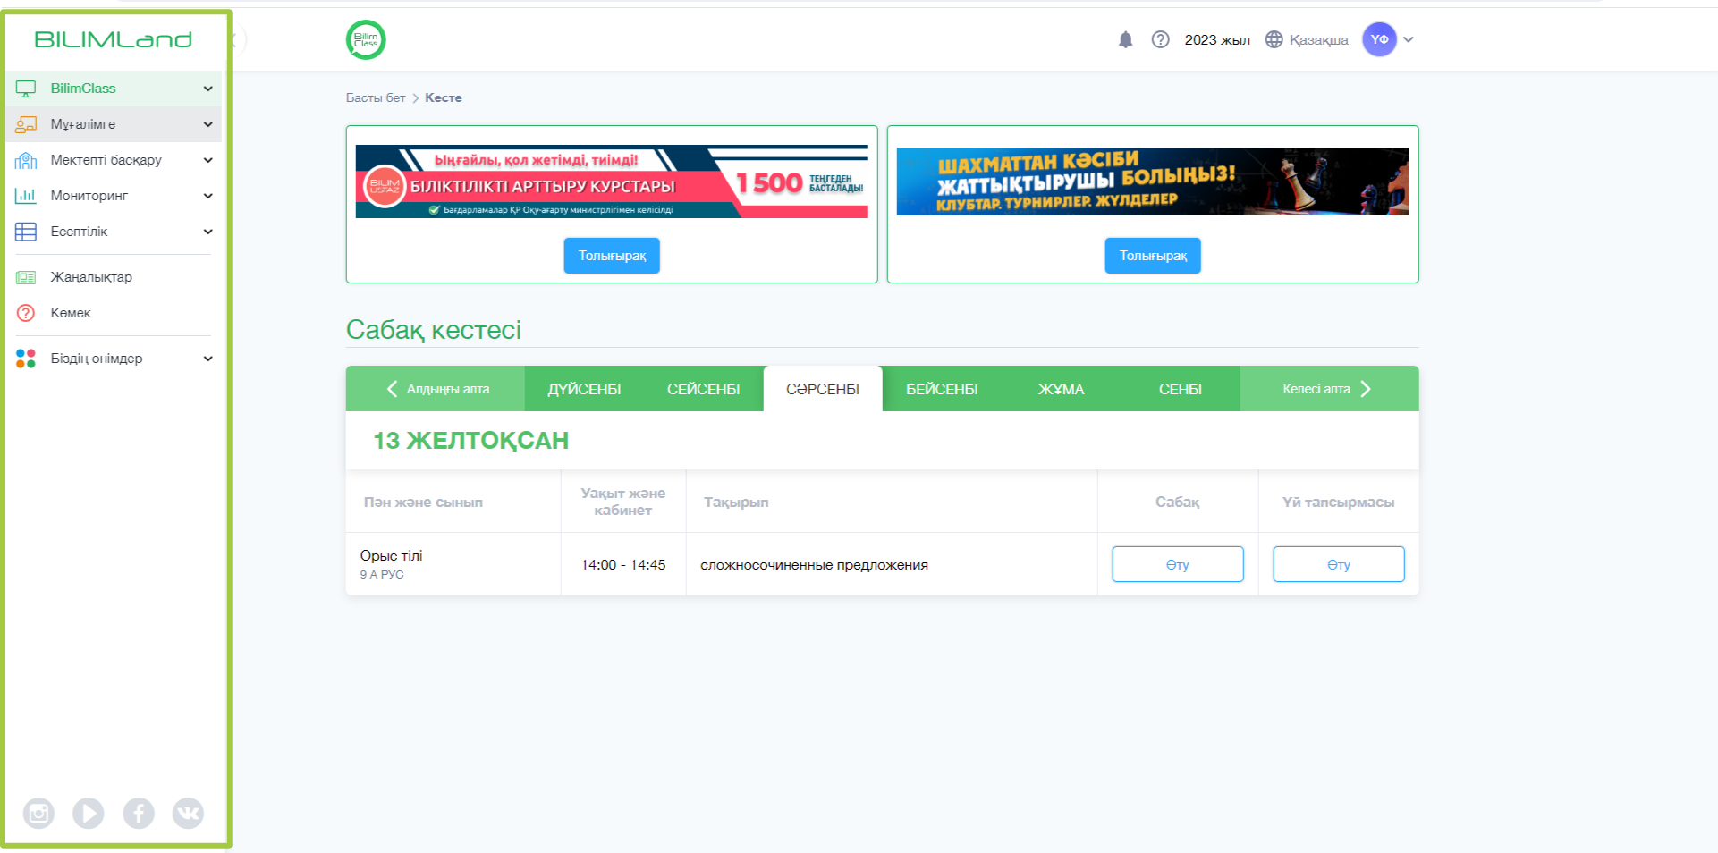
Task: Open the Басты бет breadcrumb link
Action: click(x=376, y=97)
